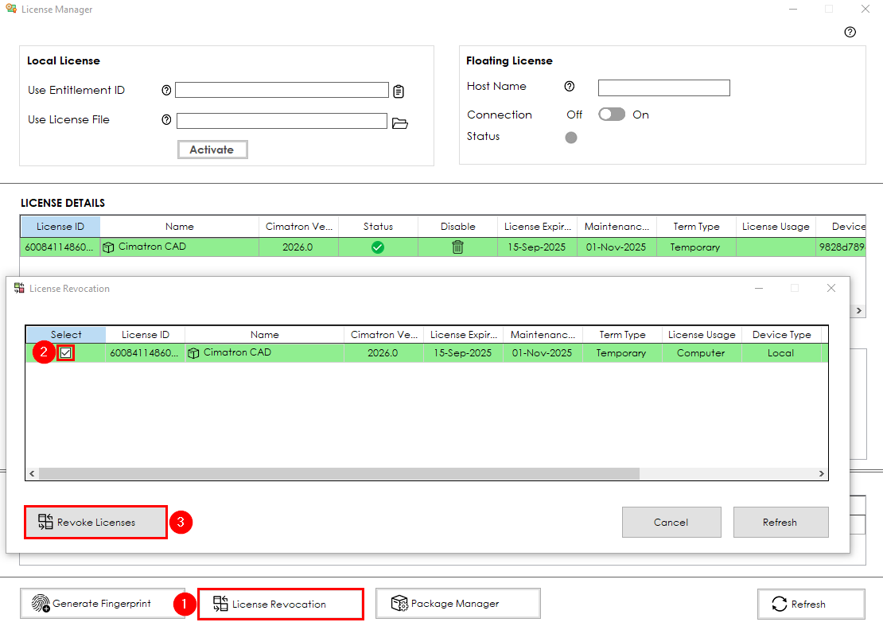Click Refresh in the License Revocation dialog
Screen dimensions: 883x626
[x=780, y=523]
